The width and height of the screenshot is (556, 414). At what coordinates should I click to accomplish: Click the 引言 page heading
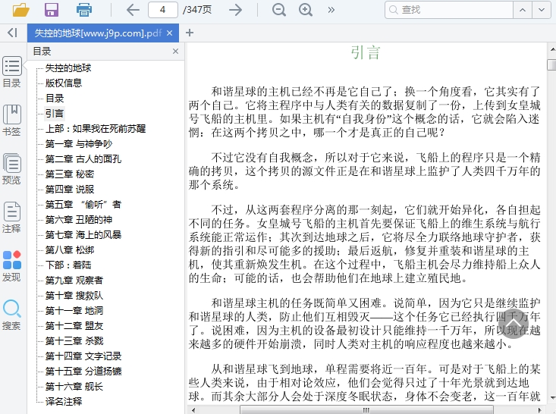(366, 52)
